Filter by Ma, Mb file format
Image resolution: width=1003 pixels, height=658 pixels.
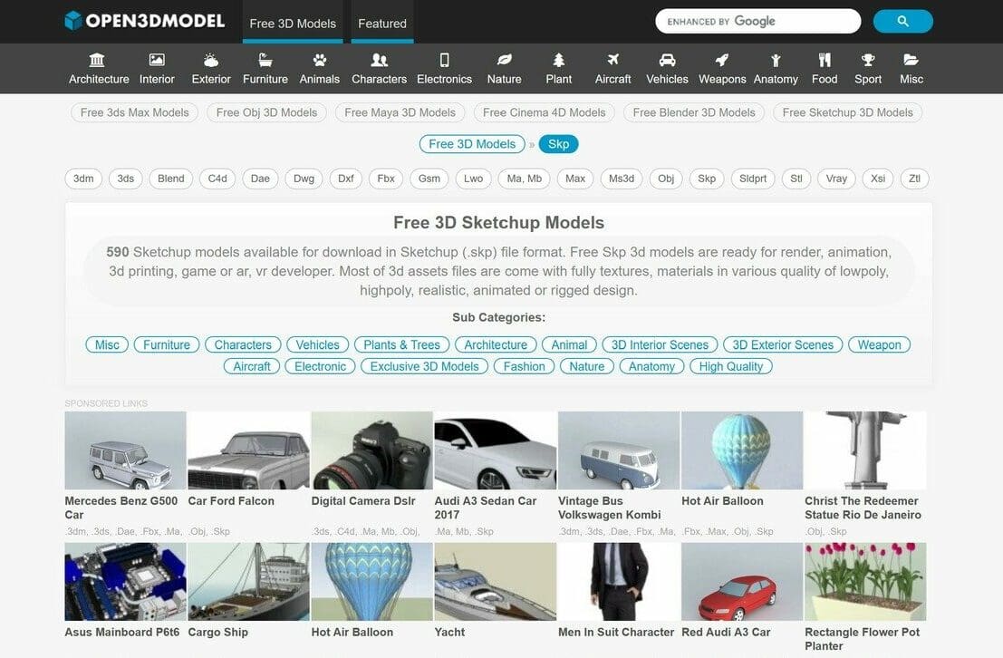(x=525, y=179)
